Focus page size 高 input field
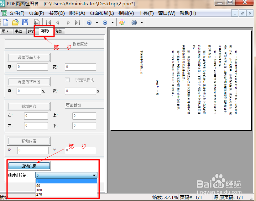This screenshot has width=256, height=201. [x=32, y=67]
